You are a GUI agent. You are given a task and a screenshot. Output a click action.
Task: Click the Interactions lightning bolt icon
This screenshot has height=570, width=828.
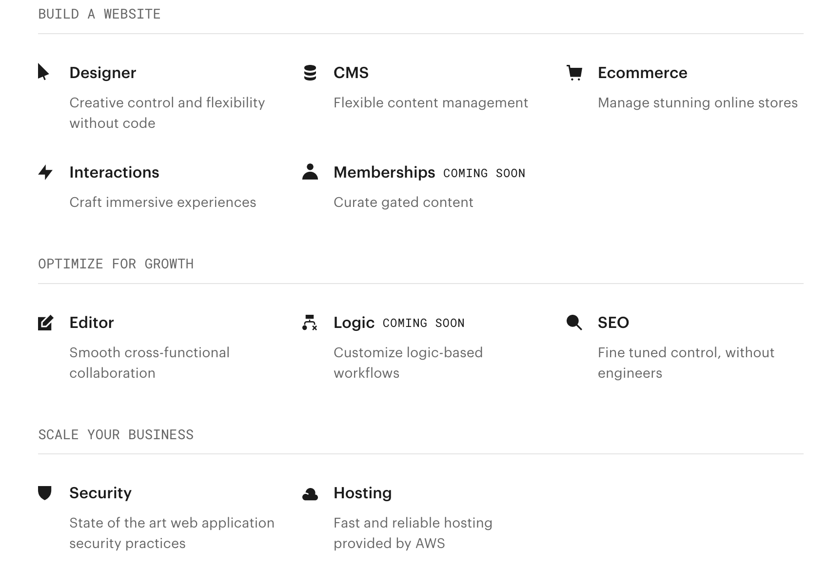coord(45,172)
